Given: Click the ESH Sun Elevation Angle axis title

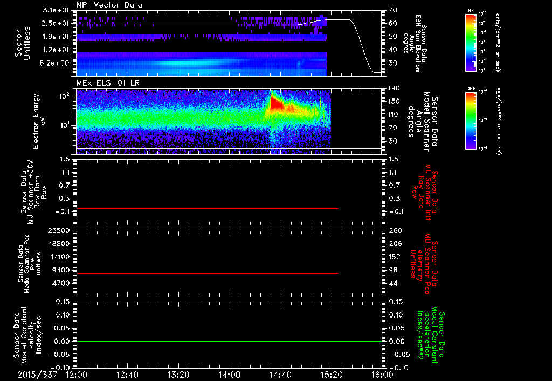Looking at the screenshot, I should coord(416,43).
